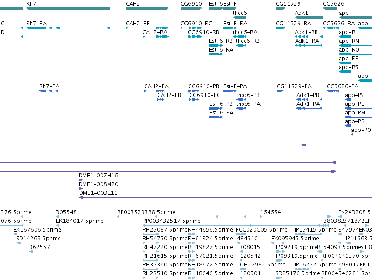
Task: Select the CAH2-RB transcript
Action: (147, 28)
